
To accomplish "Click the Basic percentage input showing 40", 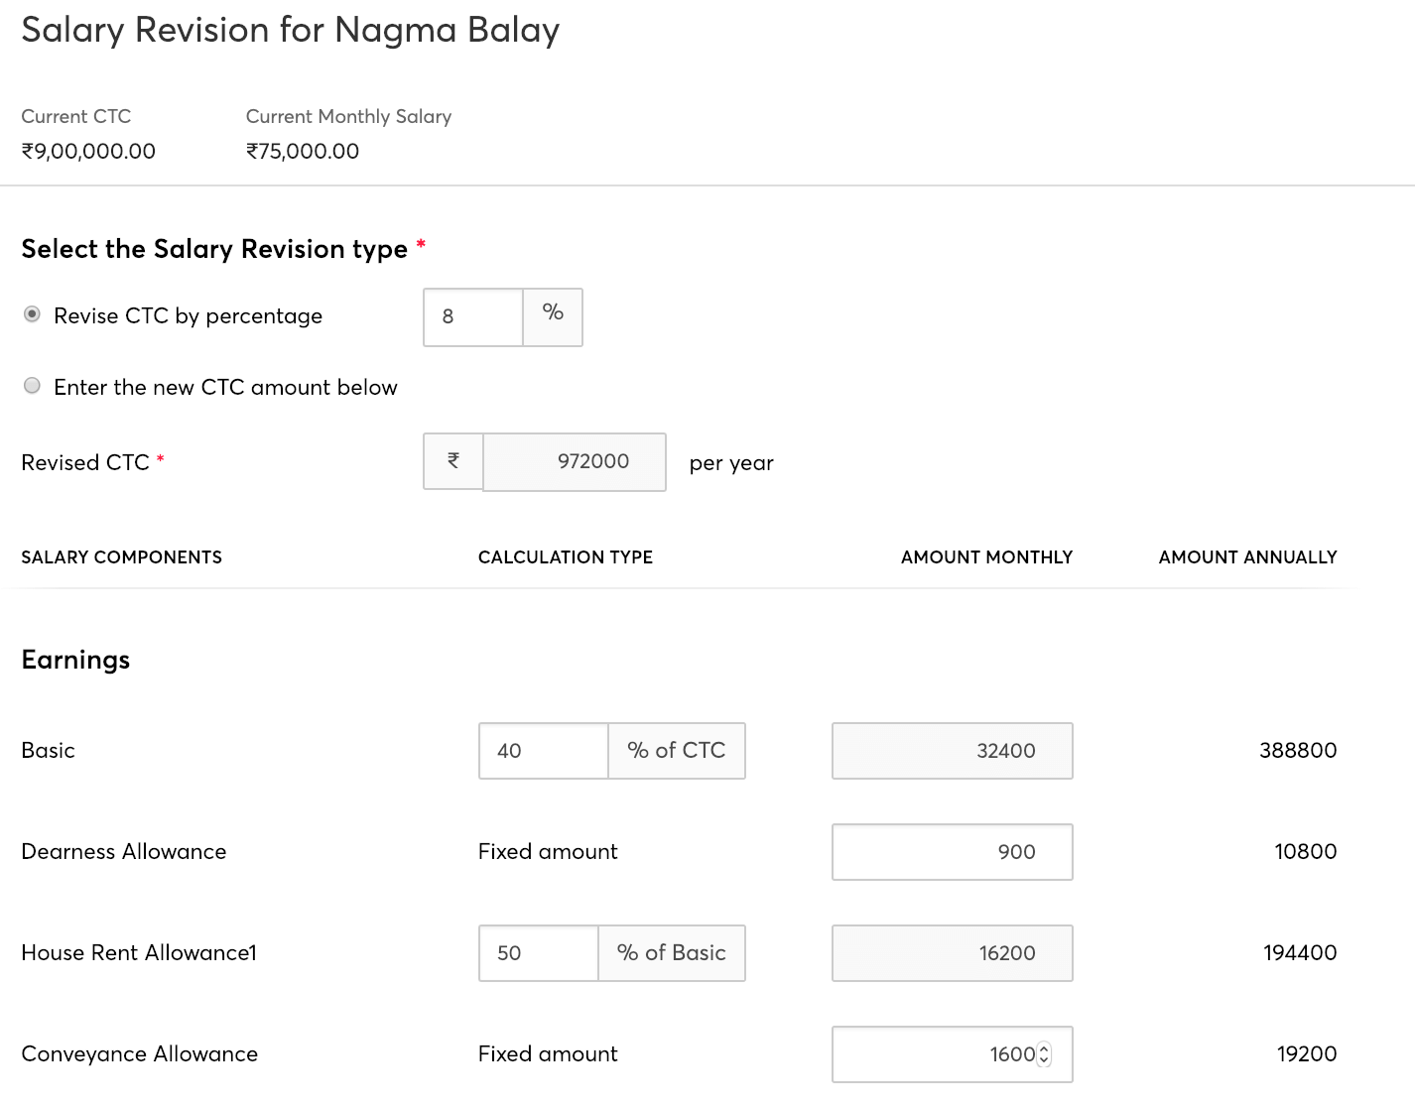I will (543, 751).
